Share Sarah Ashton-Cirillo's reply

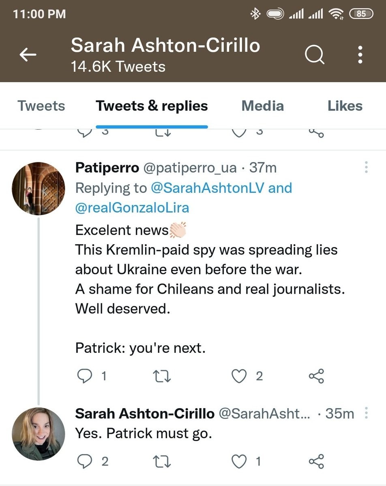(316, 461)
